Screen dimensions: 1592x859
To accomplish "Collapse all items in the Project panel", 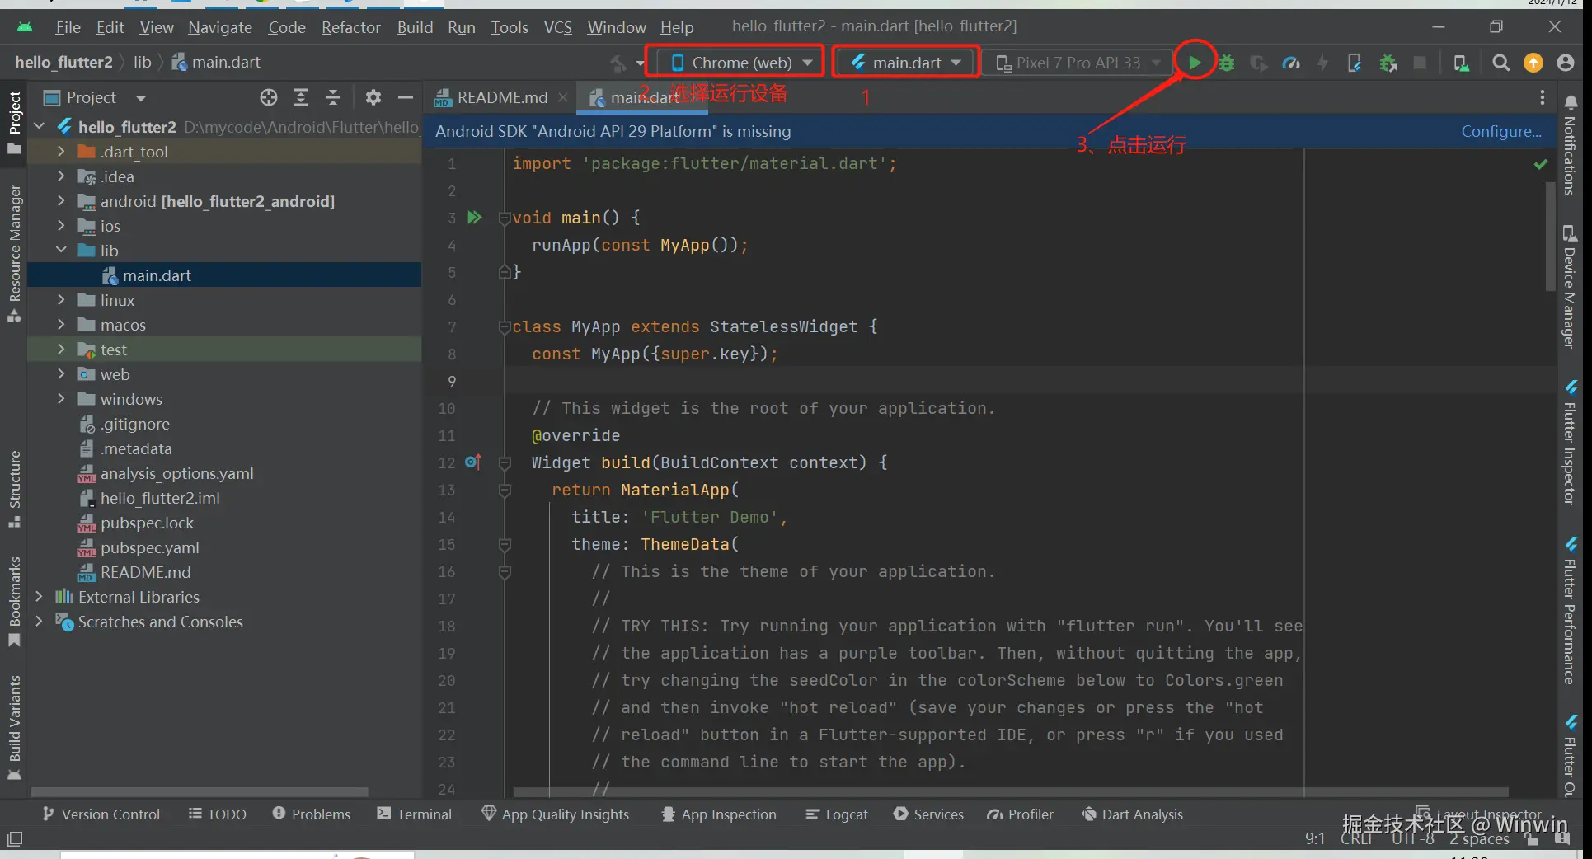I will tap(333, 98).
